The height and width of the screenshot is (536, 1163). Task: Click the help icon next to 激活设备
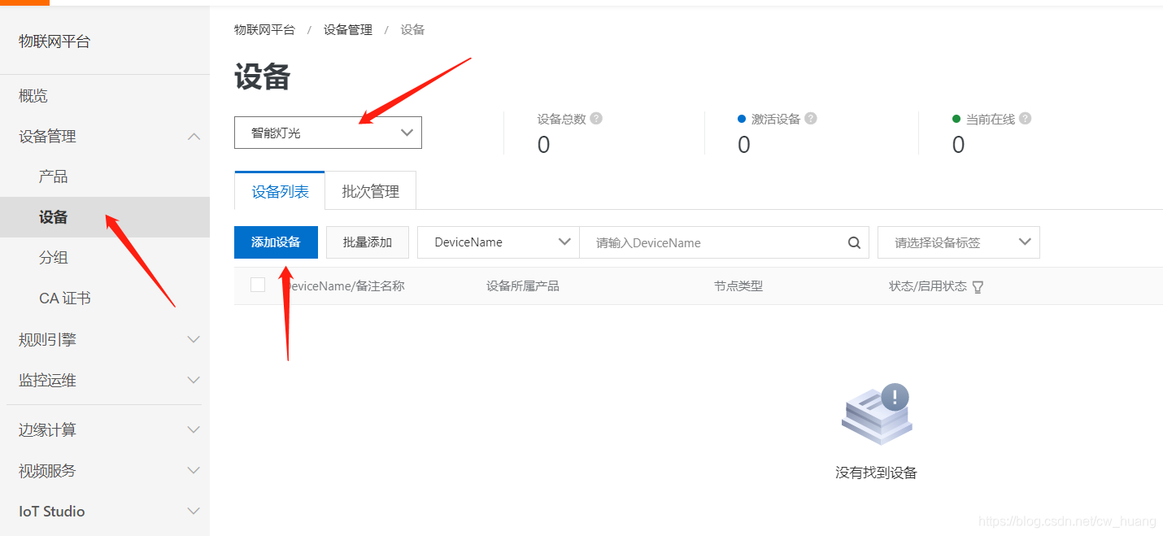810,119
